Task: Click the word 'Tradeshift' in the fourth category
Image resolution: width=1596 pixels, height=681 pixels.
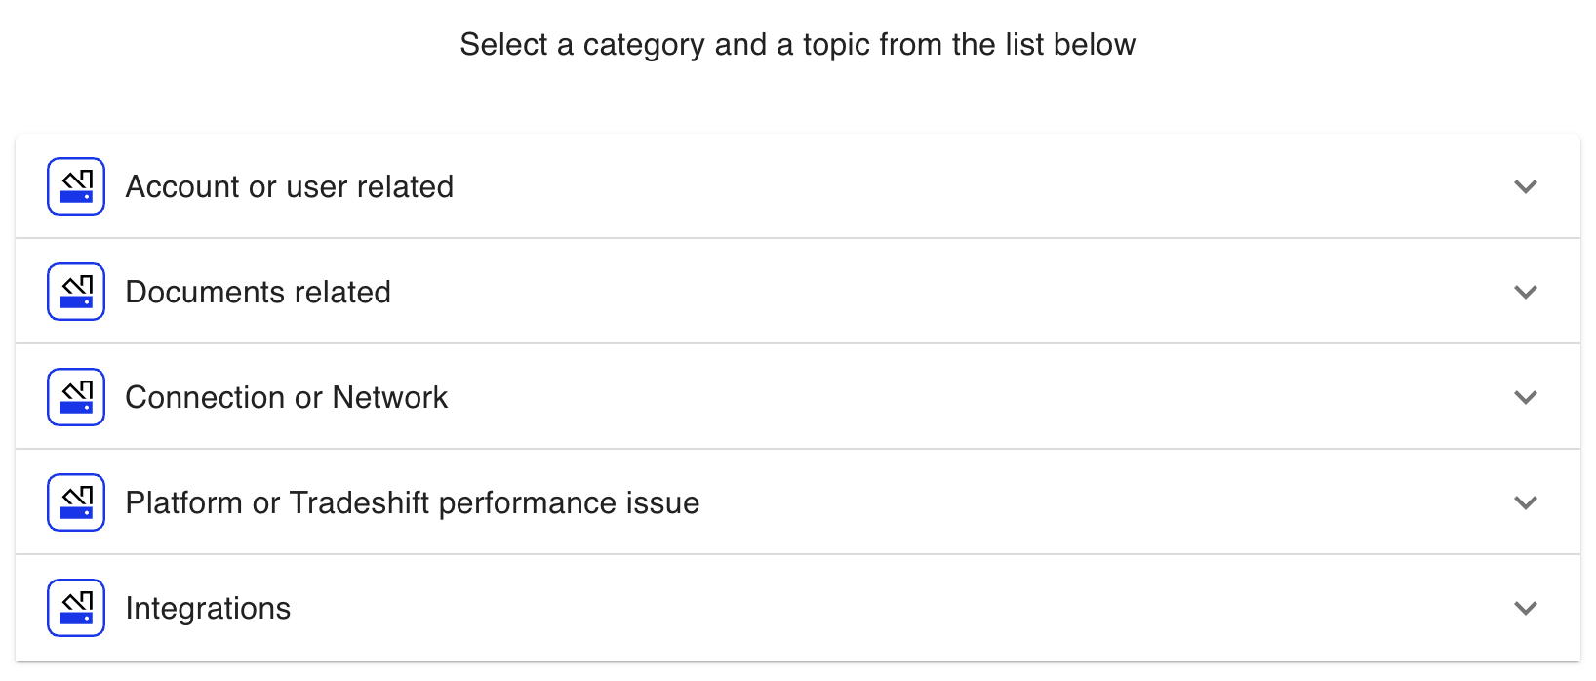Action: click(360, 502)
